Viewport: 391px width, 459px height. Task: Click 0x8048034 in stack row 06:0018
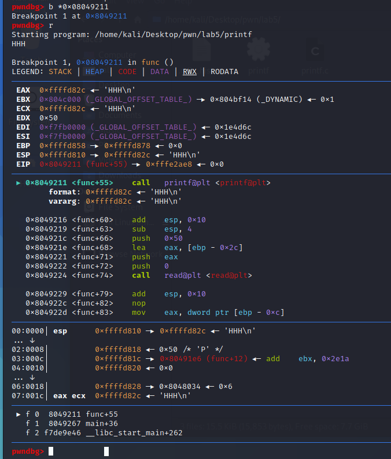(x=180, y=387)
